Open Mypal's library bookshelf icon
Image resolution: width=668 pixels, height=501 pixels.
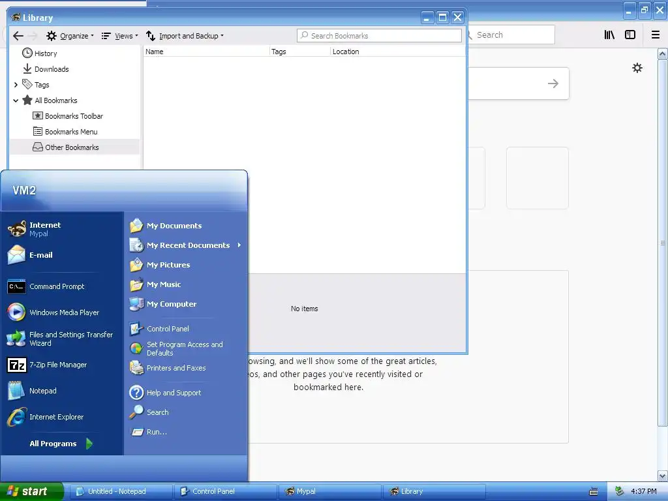point(609,35)
